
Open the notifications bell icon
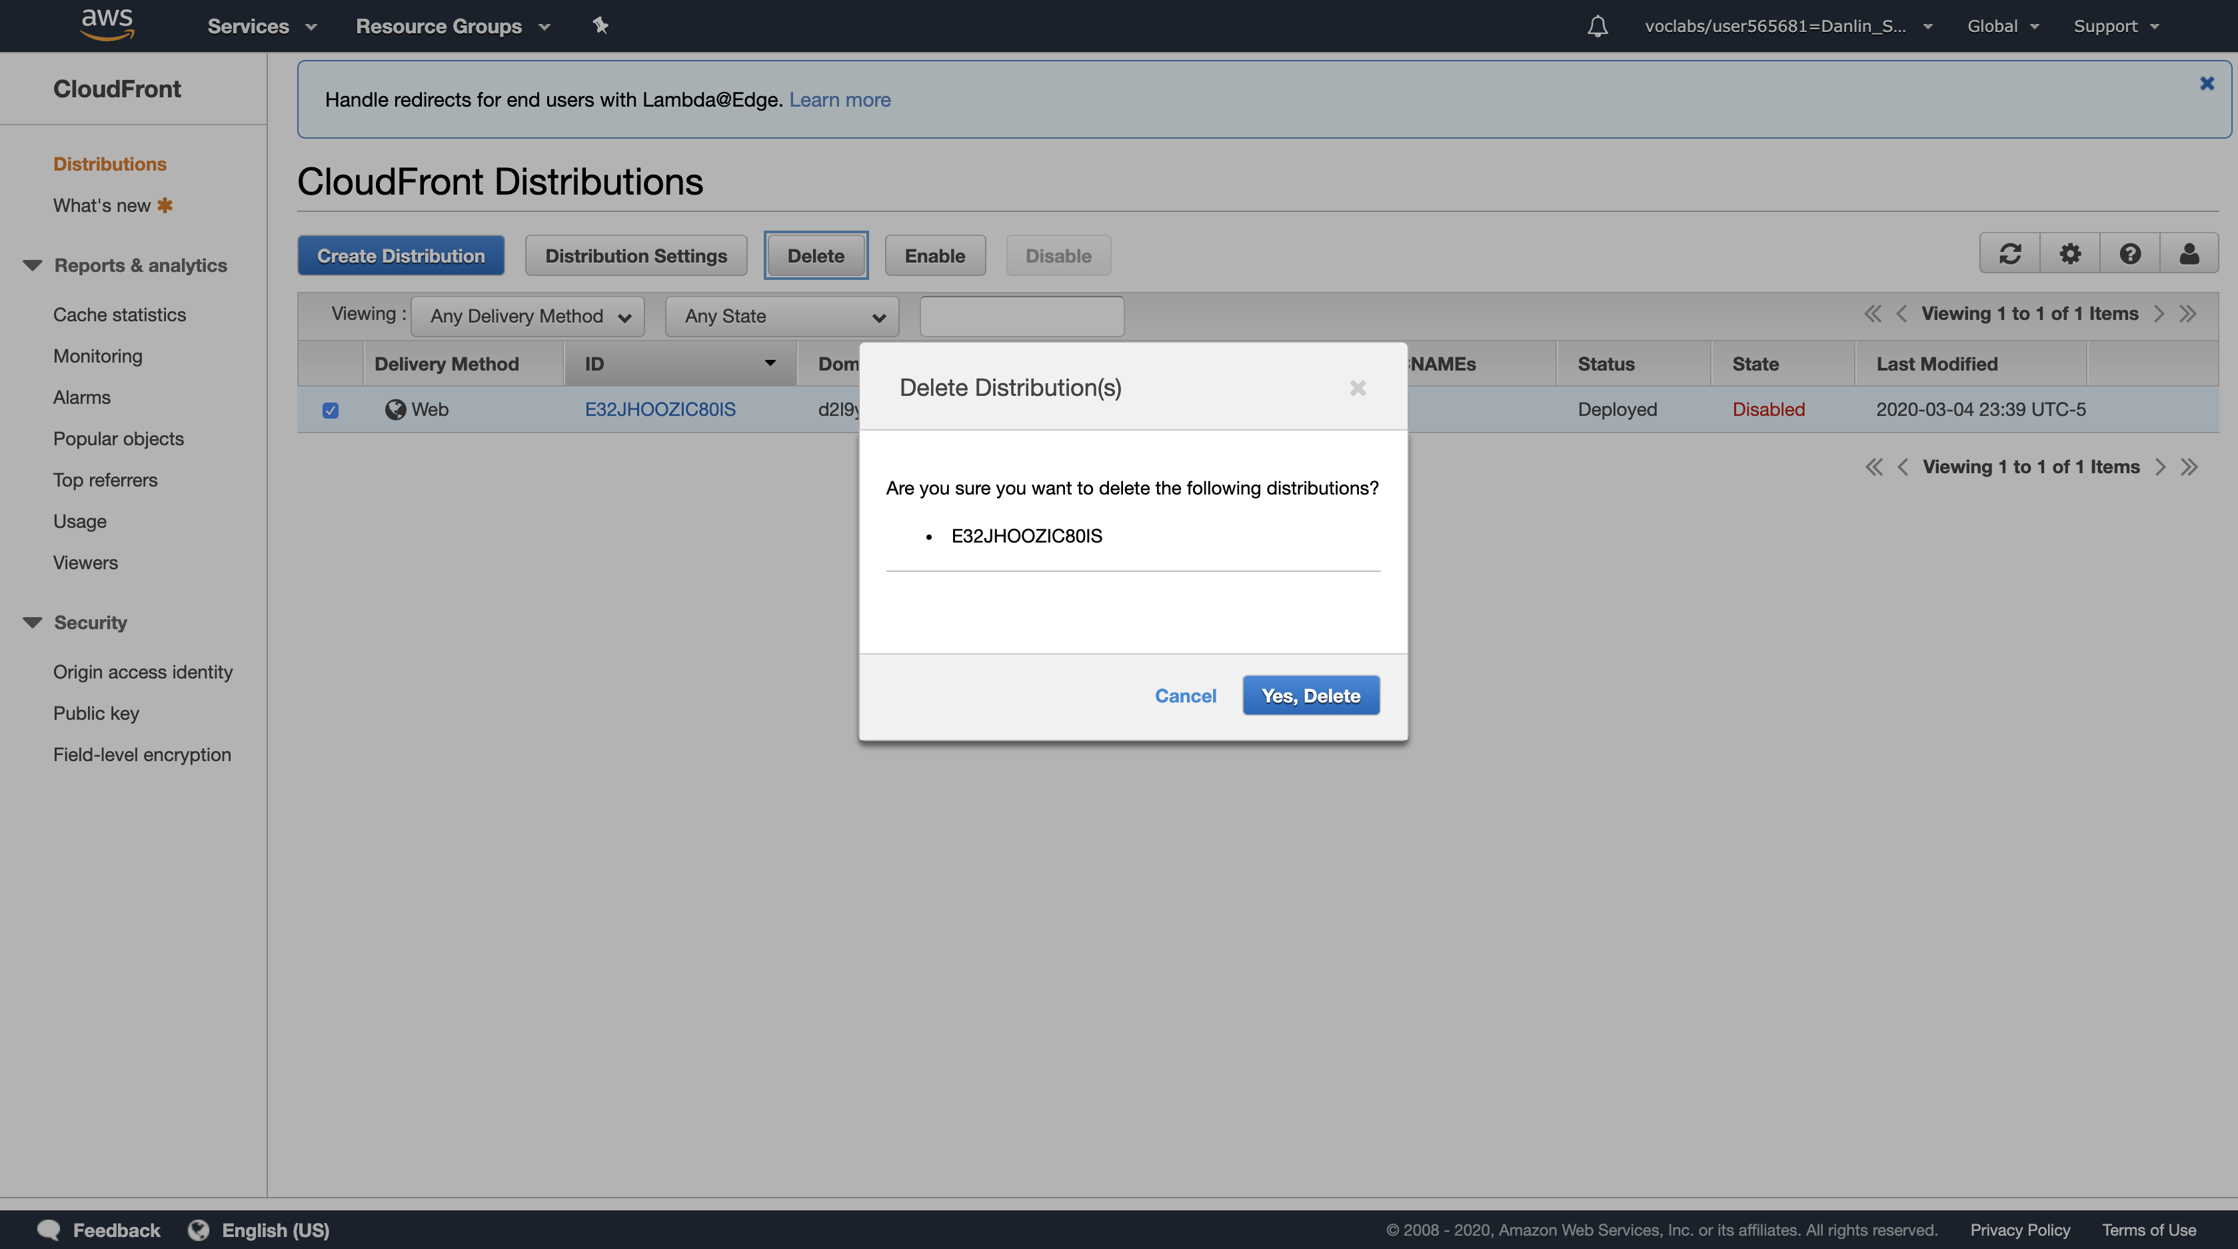[x=1597, y=26]
